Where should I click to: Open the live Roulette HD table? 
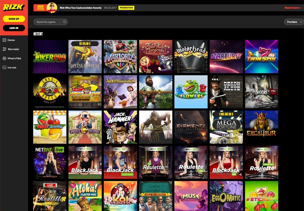coord(191,162)
